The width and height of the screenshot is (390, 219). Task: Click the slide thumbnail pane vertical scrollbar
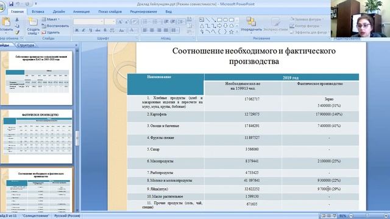pos(77,131)
